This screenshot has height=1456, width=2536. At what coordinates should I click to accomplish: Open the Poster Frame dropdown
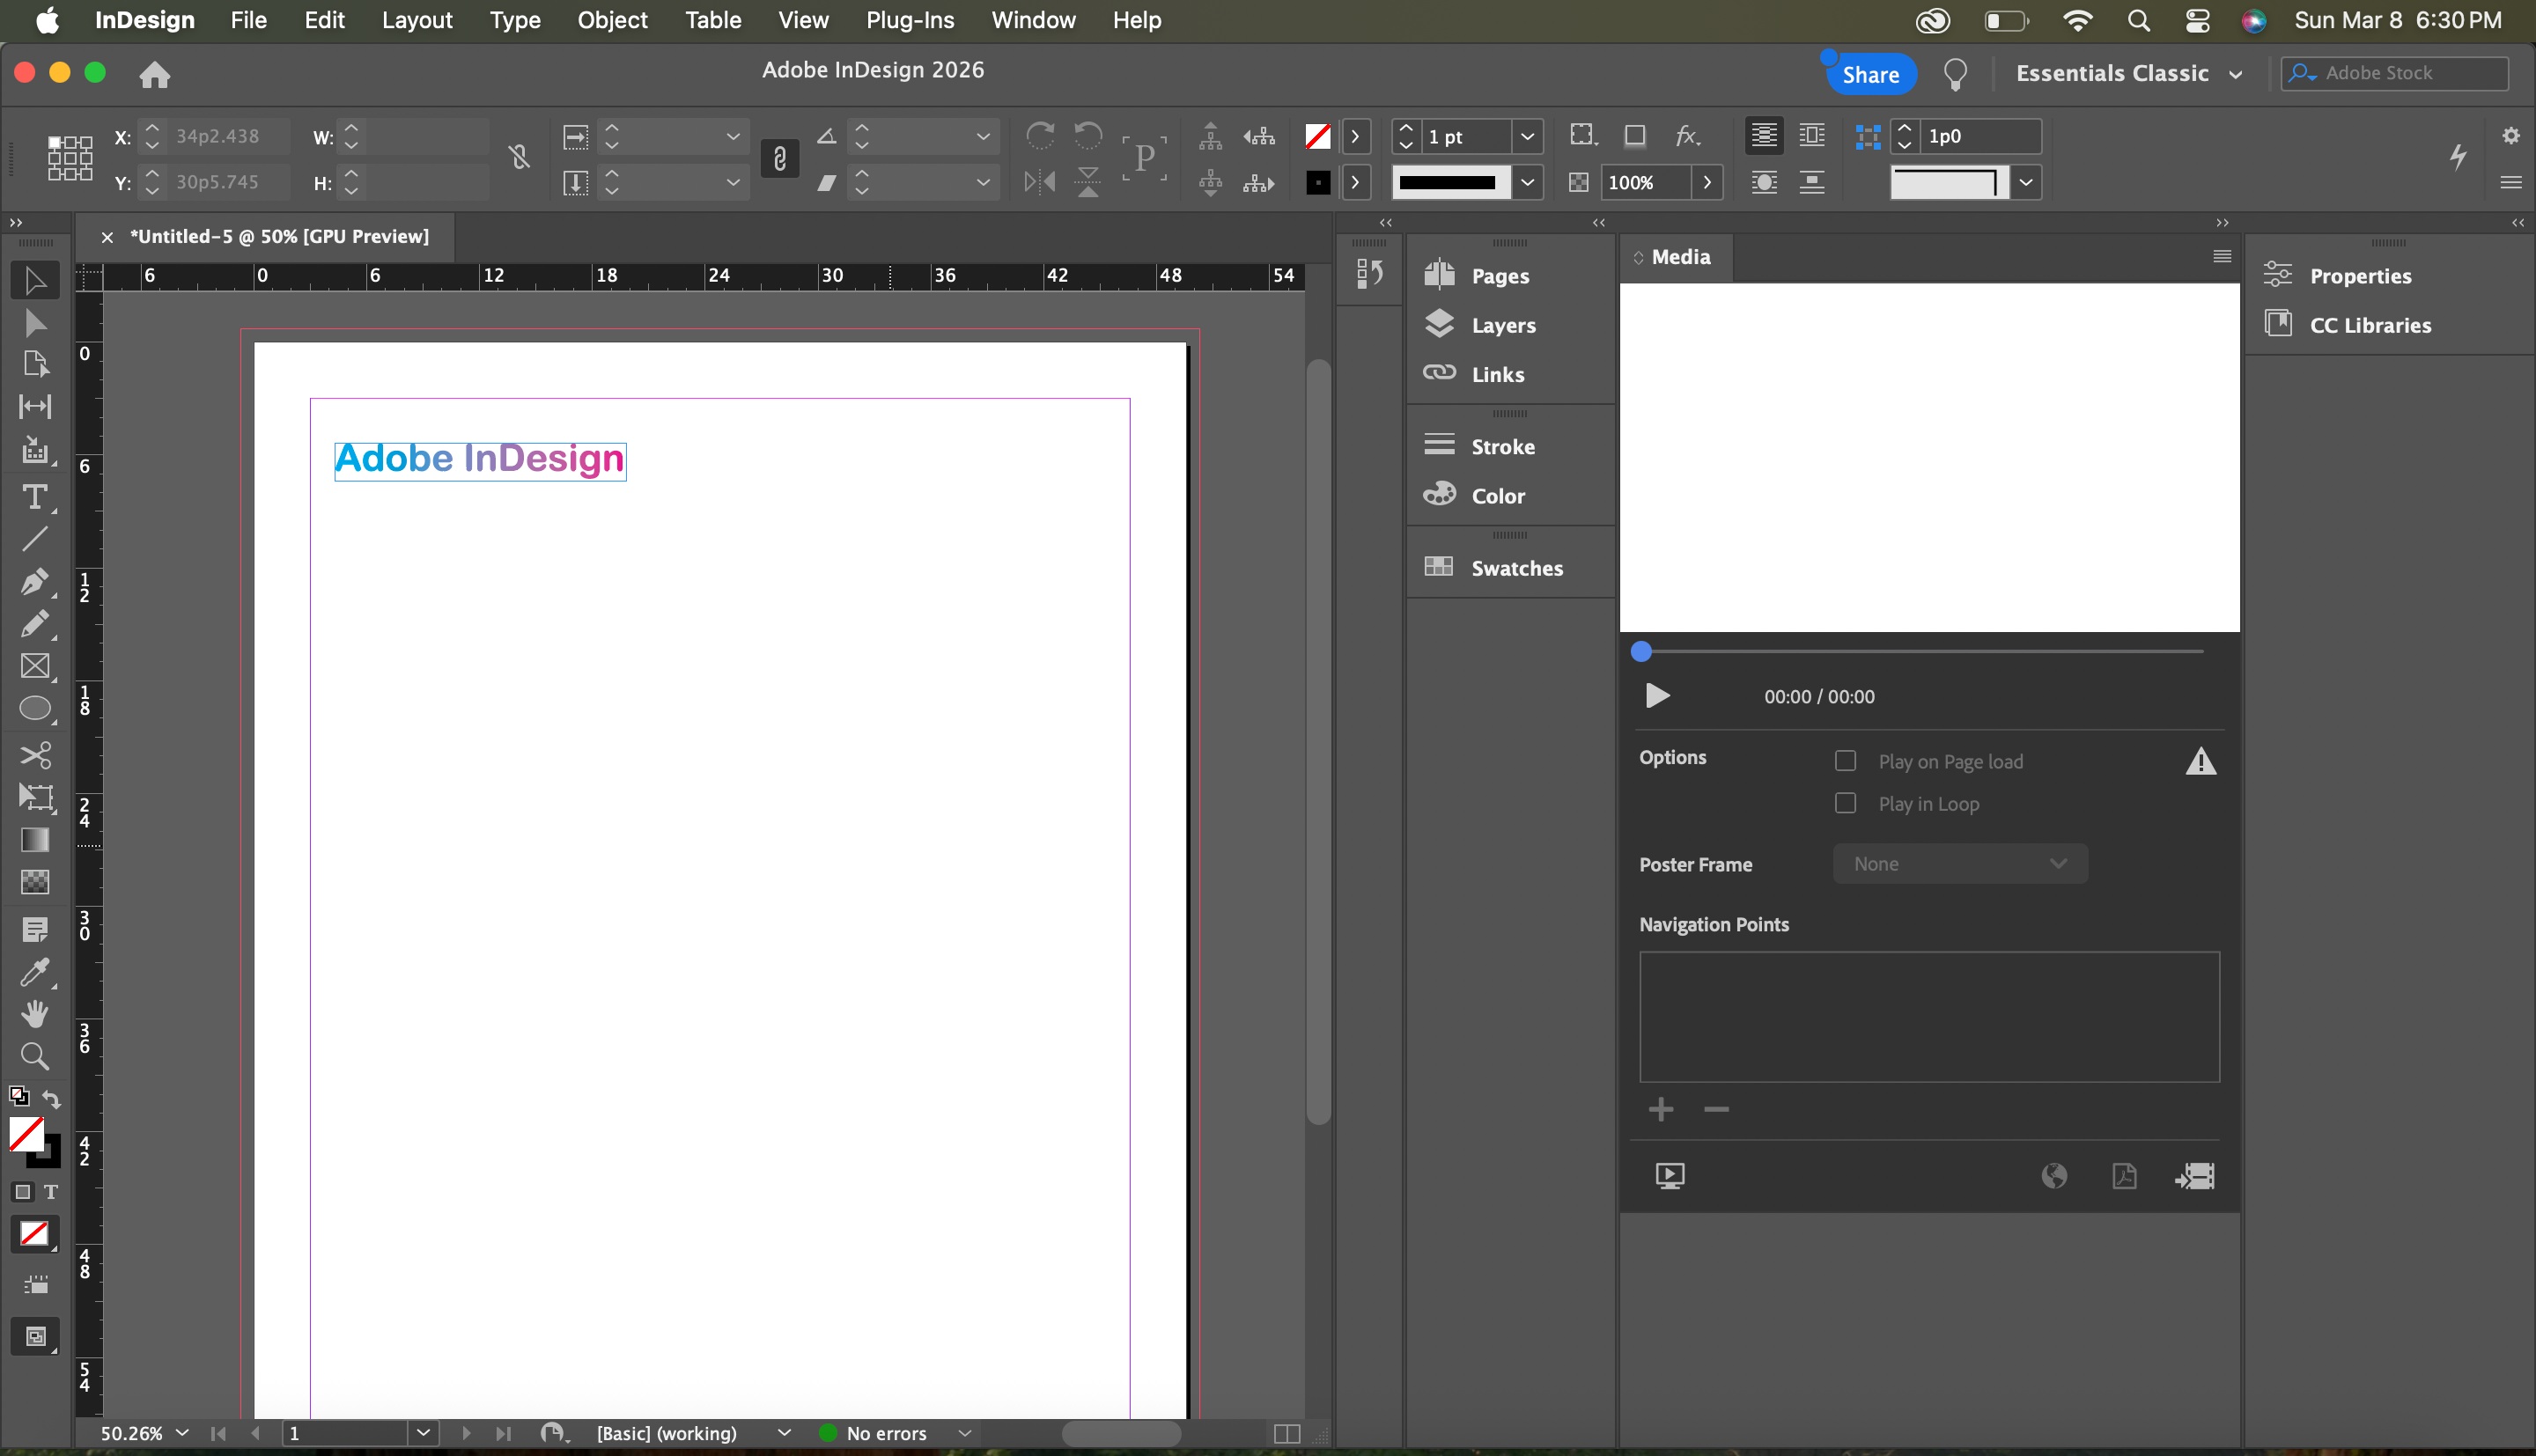[x=1959, y=863]
